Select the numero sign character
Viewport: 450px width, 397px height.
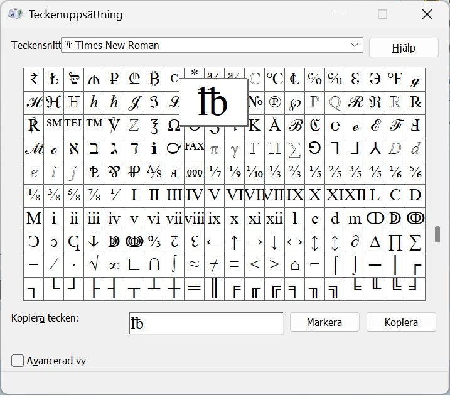(x=255, y=102)
